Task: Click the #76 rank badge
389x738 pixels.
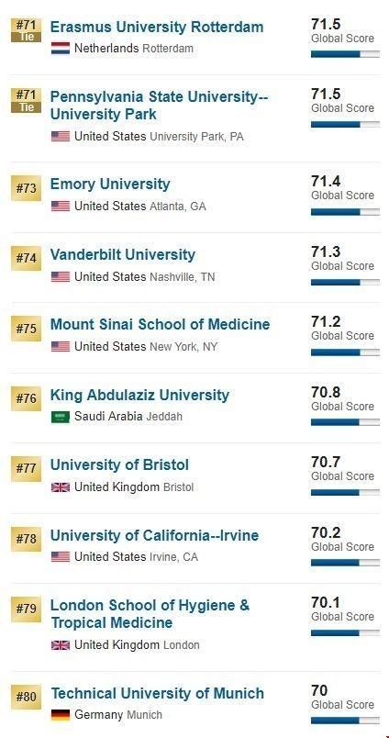Action: click(27, 398)
